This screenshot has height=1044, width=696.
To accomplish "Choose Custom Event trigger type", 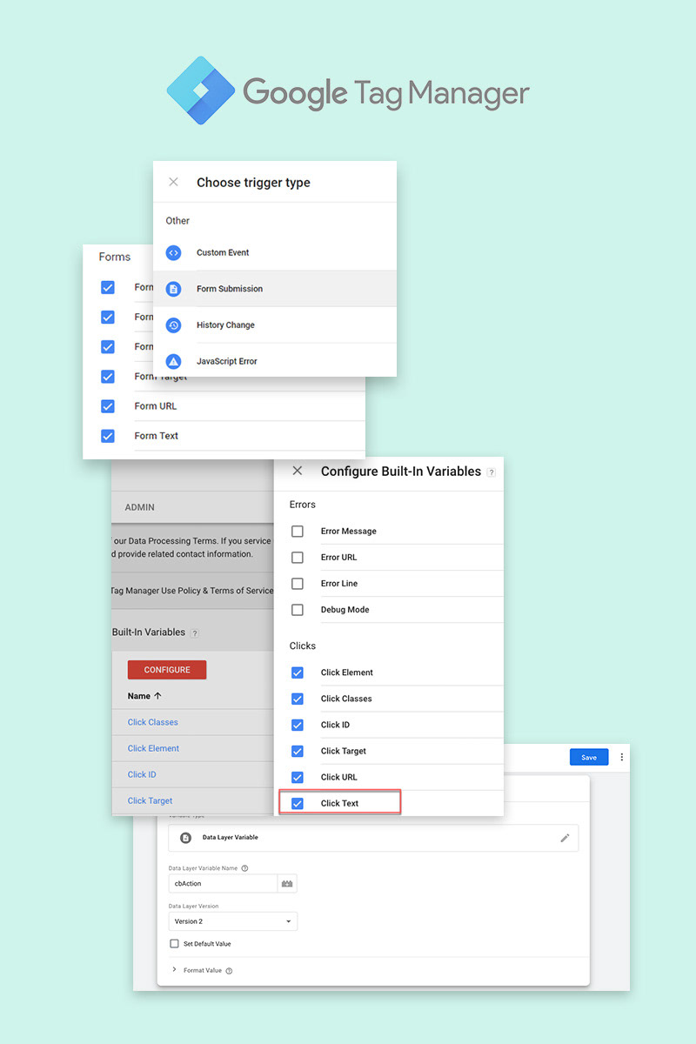I will [275, 252].
